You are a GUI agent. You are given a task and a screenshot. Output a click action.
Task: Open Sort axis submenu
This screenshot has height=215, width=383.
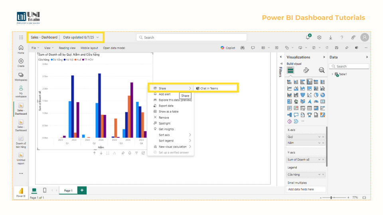[170, 135]
